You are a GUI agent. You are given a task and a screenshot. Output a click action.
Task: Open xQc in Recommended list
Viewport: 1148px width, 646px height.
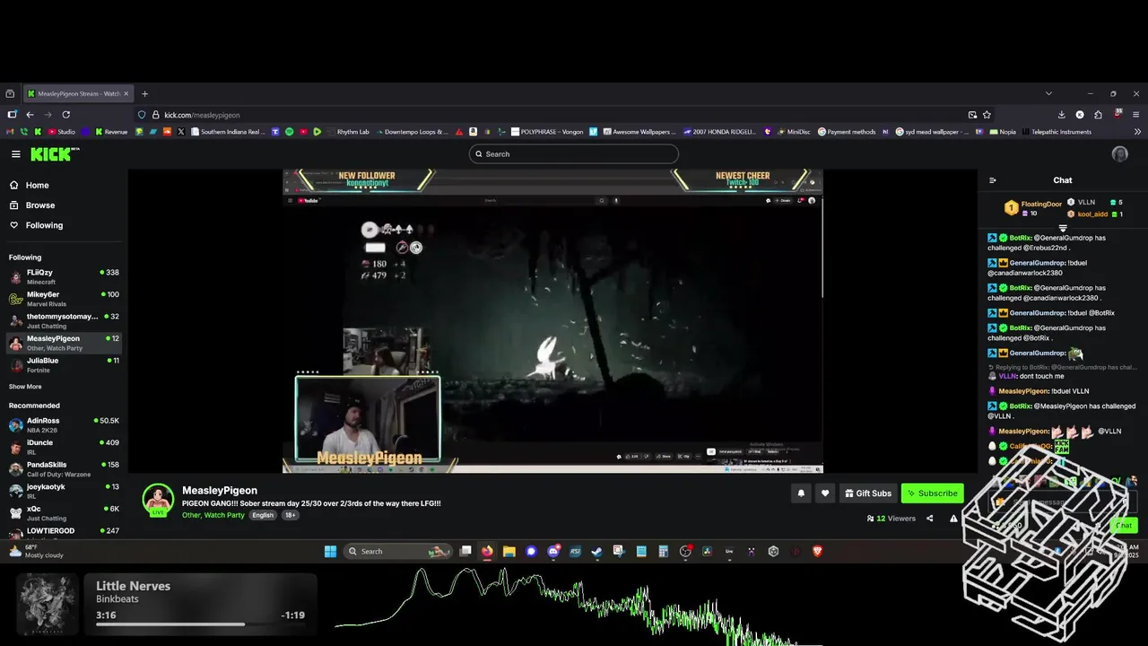(x=63, y=513)
